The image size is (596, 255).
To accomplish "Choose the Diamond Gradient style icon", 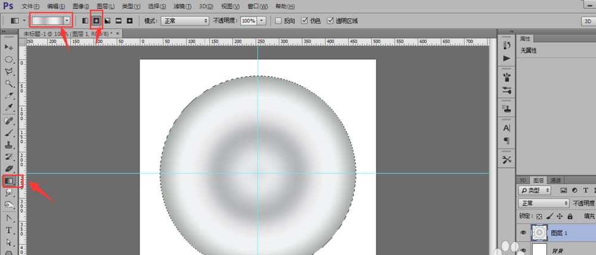I will point(129,21).
